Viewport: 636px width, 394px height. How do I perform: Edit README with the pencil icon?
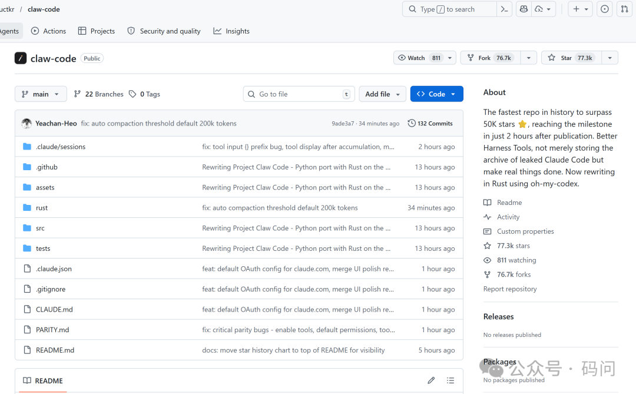click(x=431, y=380)
